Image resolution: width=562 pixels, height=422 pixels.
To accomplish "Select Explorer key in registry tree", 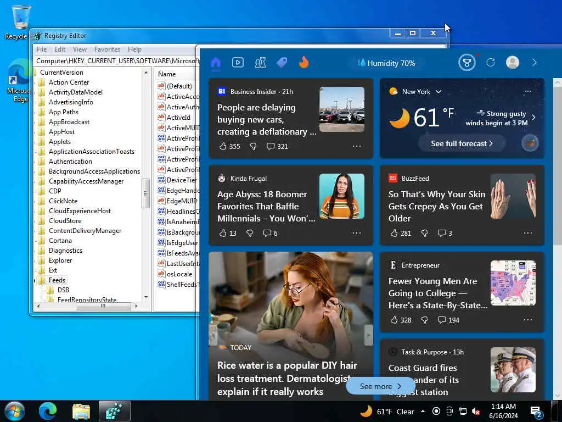I will [60, 260].
